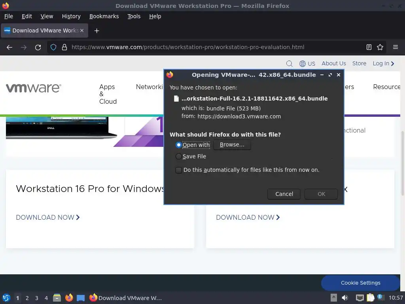Click the address bar URL field

point(188,47)
